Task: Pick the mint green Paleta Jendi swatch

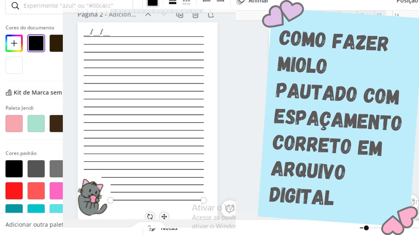Action: (36, 123)
